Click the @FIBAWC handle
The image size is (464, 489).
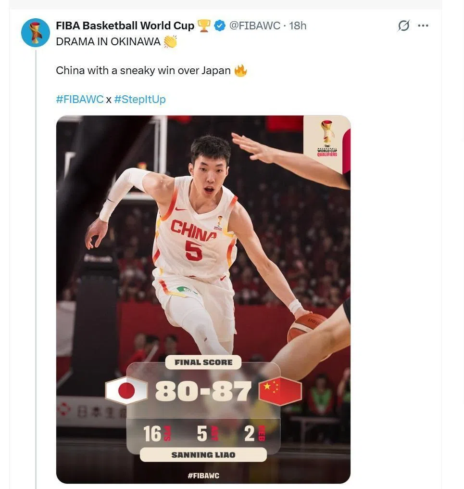click(x=254, y=26)
